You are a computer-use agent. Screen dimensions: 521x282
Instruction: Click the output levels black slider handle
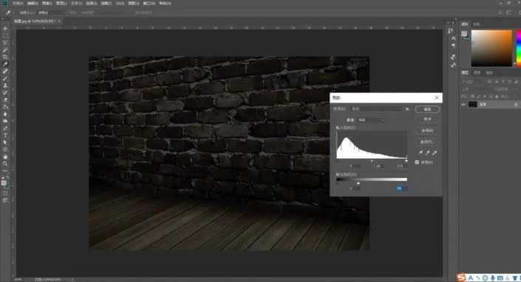tap(358, 183)
